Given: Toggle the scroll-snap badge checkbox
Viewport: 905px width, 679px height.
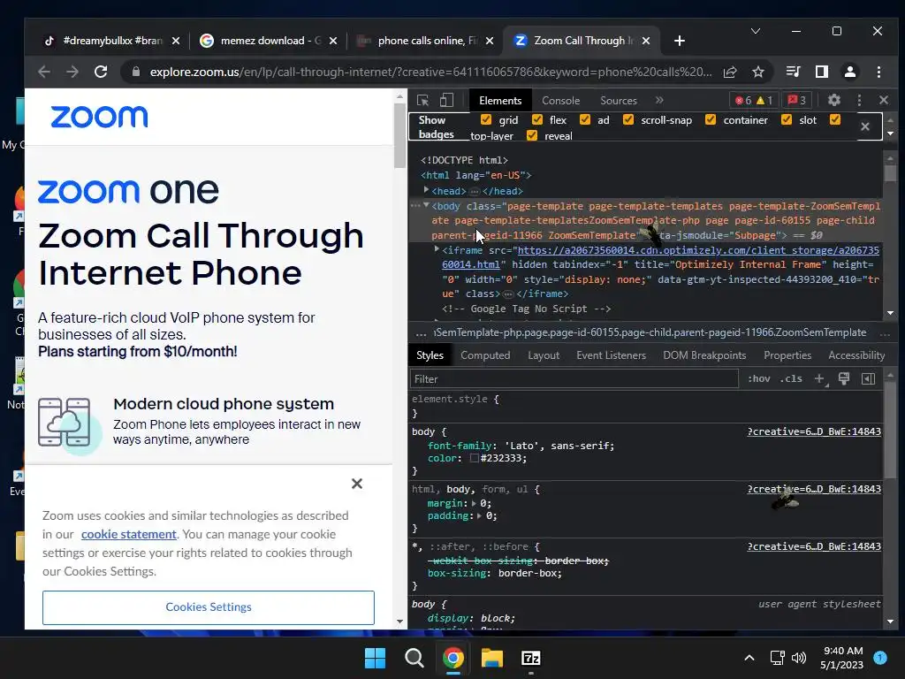Looking at the screenshot, I should [628, 119].
